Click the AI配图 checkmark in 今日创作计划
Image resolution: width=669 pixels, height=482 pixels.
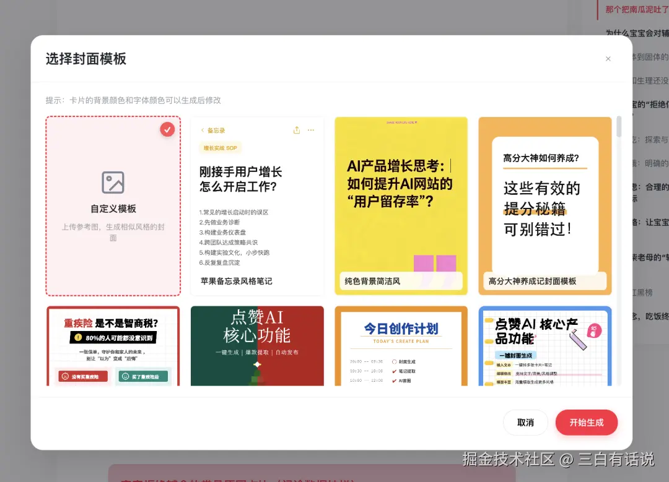[x=394, y=380]
